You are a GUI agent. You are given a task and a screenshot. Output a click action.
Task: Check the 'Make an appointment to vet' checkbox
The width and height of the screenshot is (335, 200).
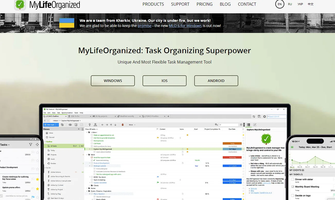tap(92, 135)
